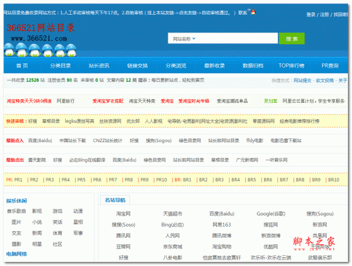Click the green 搜索 button

coord(292,39)
